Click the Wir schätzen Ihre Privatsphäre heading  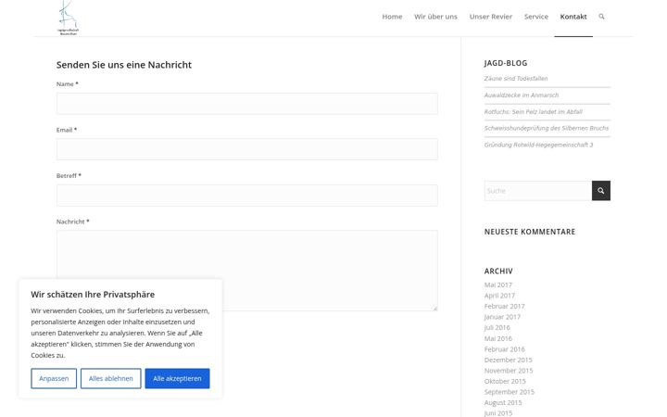(x=93, y=294)
